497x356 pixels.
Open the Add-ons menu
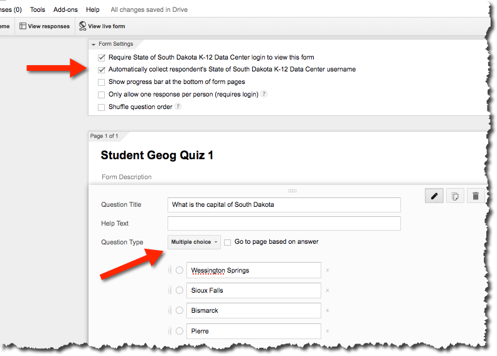[x=65, y=9]
